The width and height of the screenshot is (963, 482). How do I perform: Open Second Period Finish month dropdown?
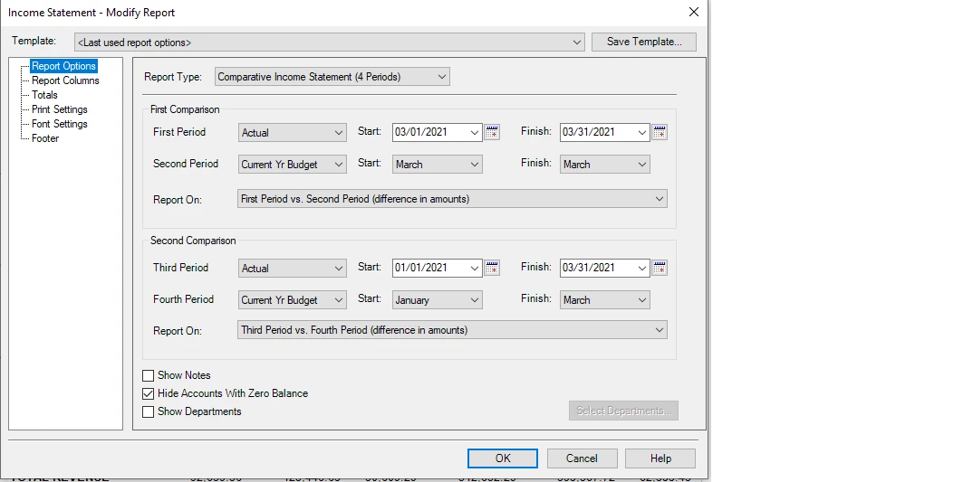click(x=605, y=165)
